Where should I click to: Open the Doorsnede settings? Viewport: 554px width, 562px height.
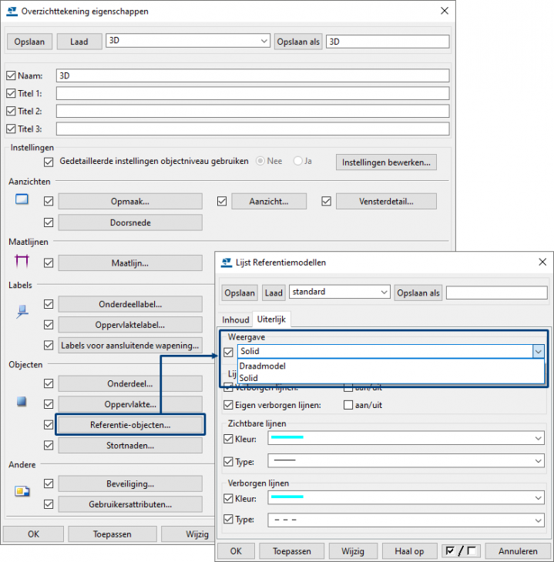[x=130, y=222]
